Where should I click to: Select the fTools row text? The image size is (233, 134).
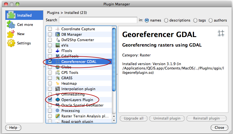[67, 51]
